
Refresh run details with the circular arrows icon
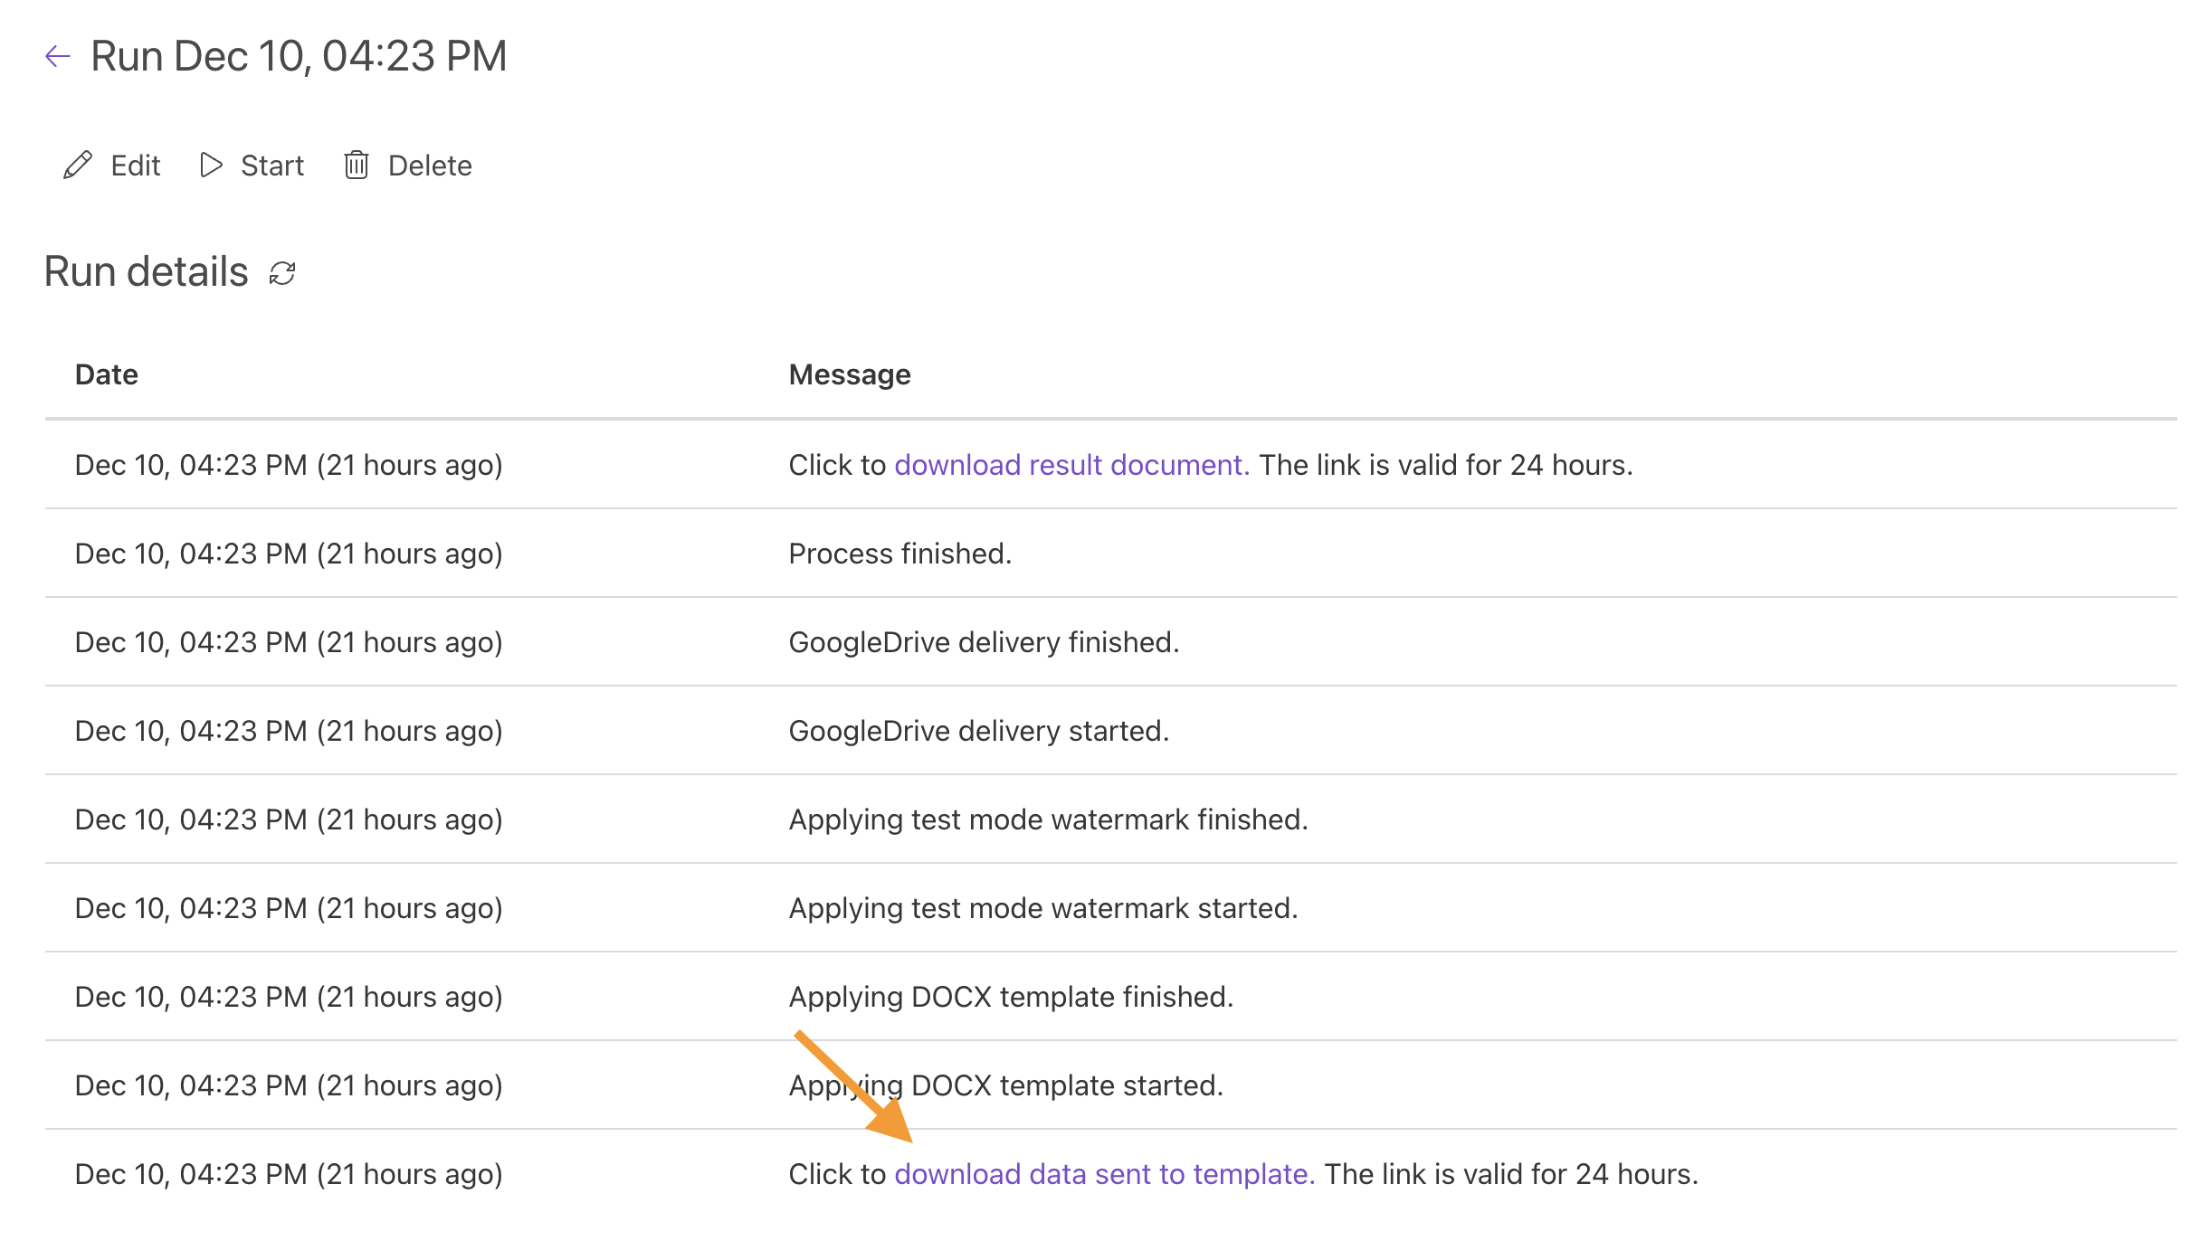point(282,273)
